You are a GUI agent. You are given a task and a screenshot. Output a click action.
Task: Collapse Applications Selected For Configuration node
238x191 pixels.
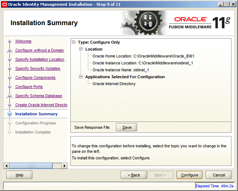click(x=81, y=77)
